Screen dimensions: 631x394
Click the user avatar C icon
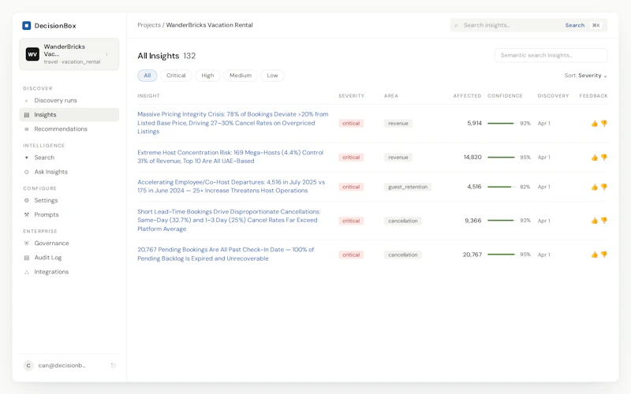(x=28, y=366)
